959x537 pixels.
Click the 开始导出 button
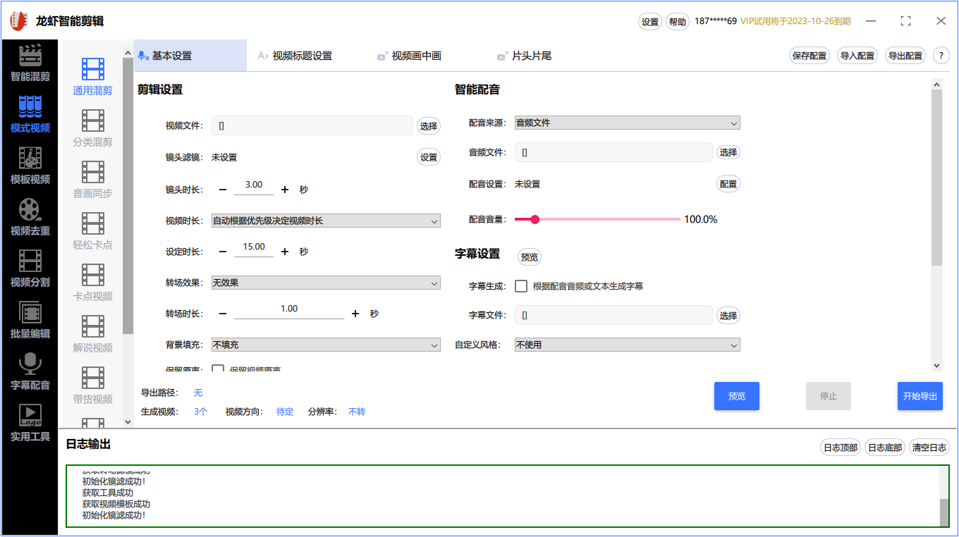coord(920,396)
